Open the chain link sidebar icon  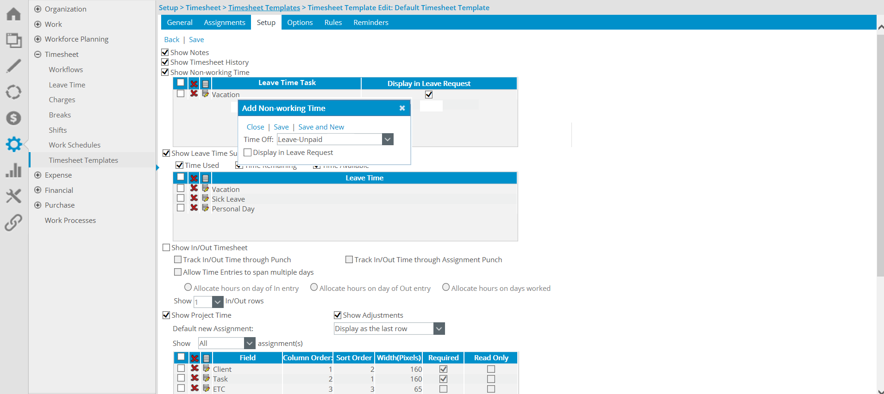[13, 222]
